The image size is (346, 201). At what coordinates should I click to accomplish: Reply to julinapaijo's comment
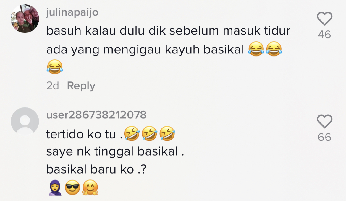point(81,86)
